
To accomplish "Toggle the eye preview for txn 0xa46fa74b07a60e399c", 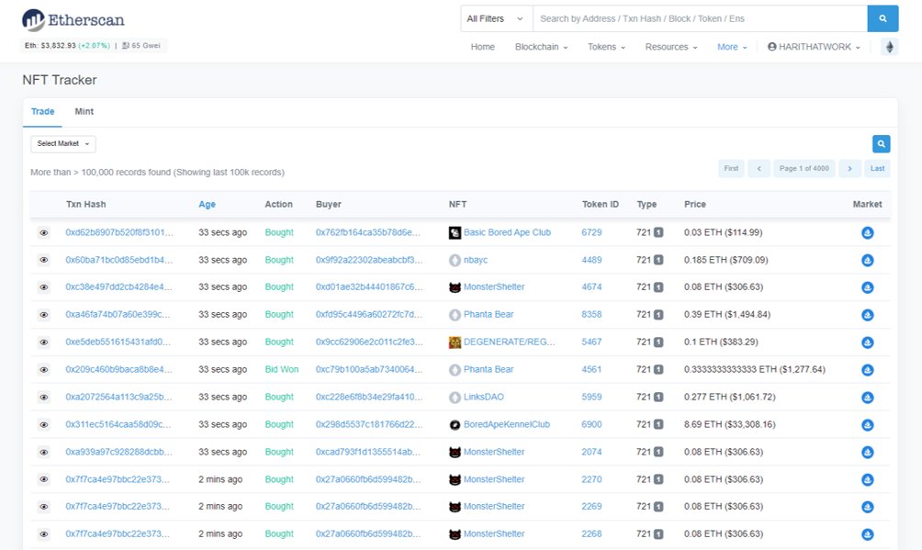I will 43,315.
